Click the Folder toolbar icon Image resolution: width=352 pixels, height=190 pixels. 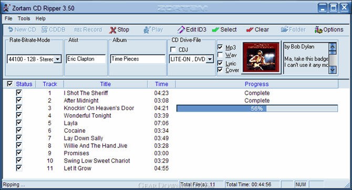click(x=284, y=29)
